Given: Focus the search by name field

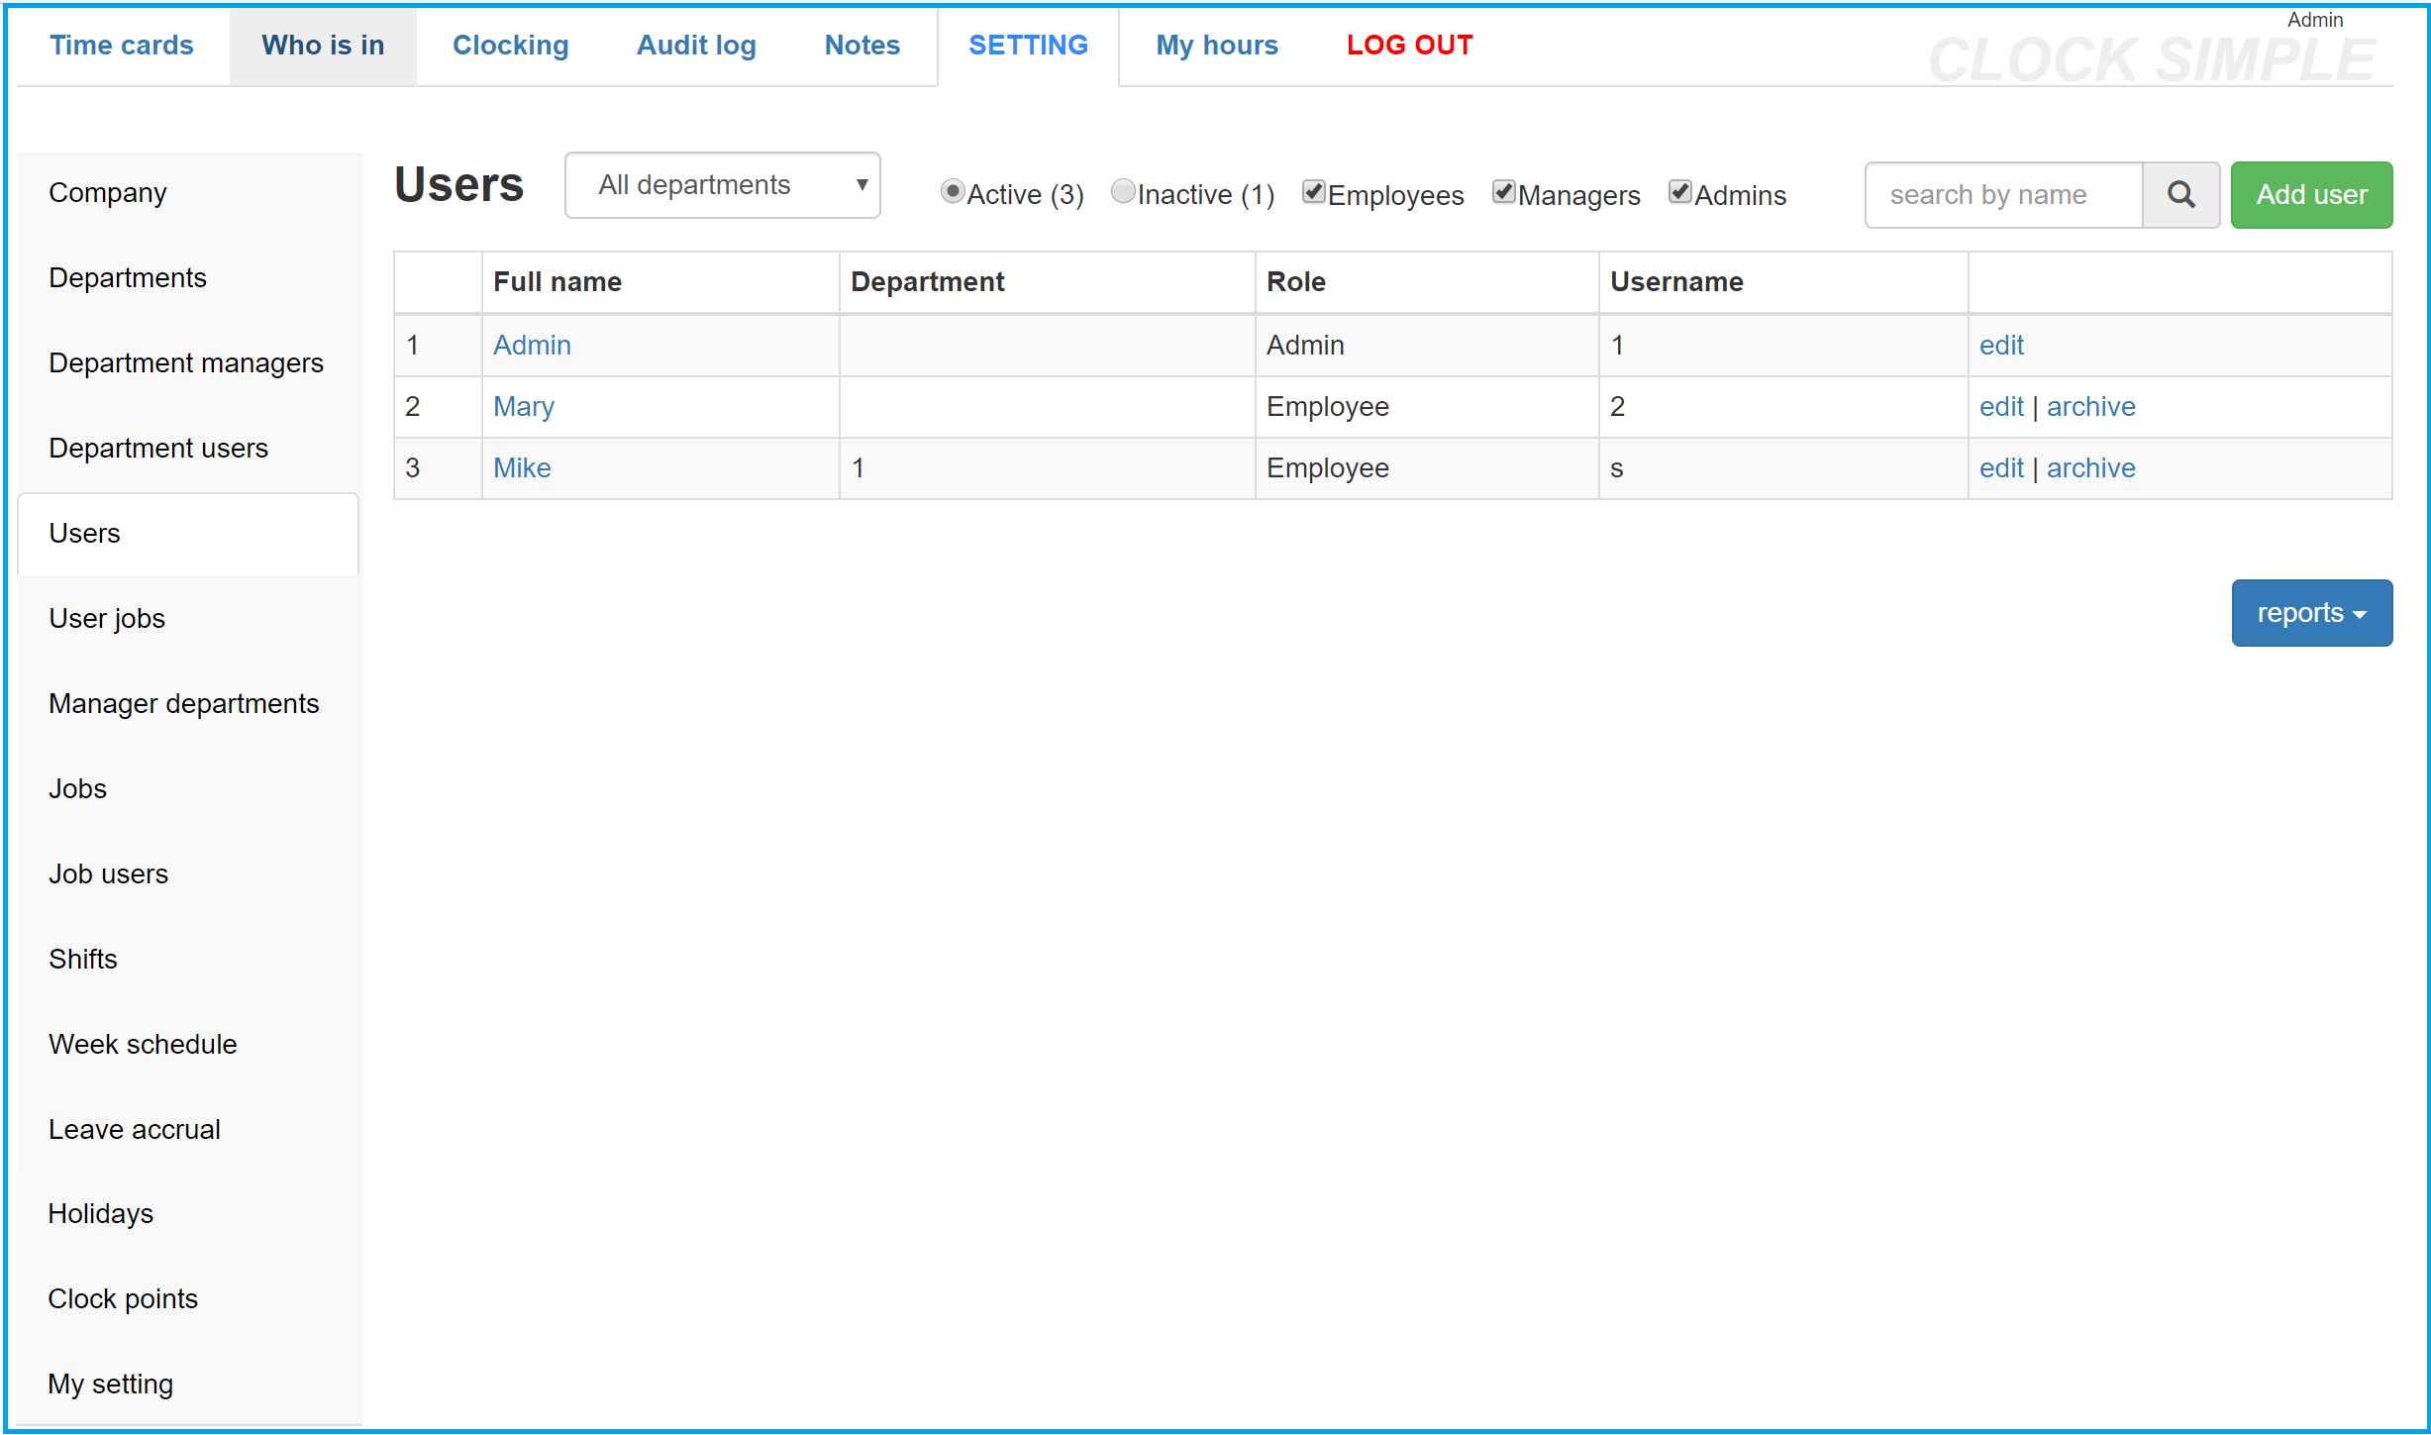Looking at the screenshot, I should (x=2004, y=195).
